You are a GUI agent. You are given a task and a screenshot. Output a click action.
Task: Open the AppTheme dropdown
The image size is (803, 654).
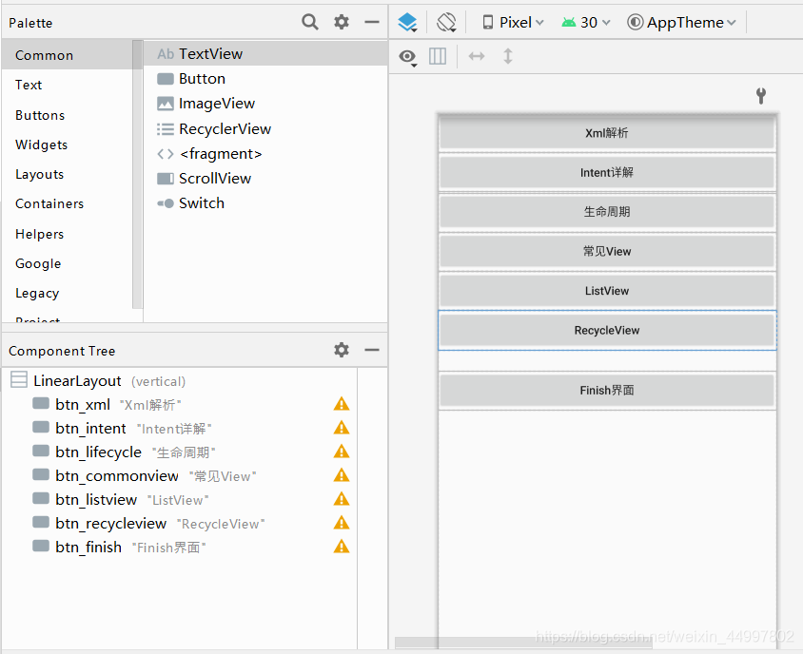click(x=681, y=23)
